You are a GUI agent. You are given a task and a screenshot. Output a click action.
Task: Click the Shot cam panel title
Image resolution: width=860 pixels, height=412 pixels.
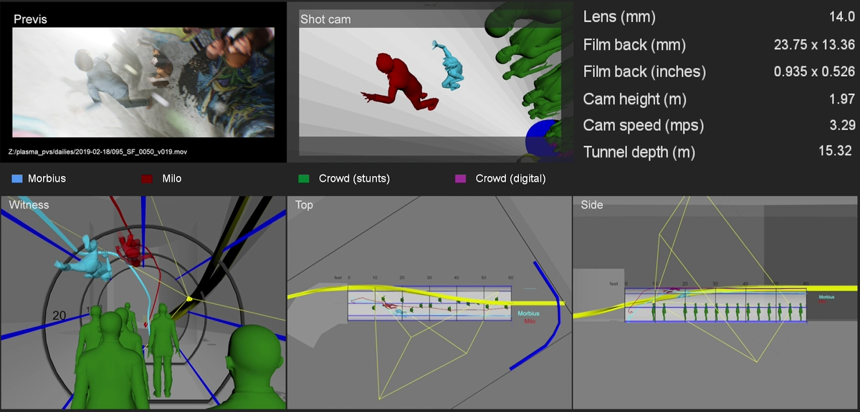point(325,19)
